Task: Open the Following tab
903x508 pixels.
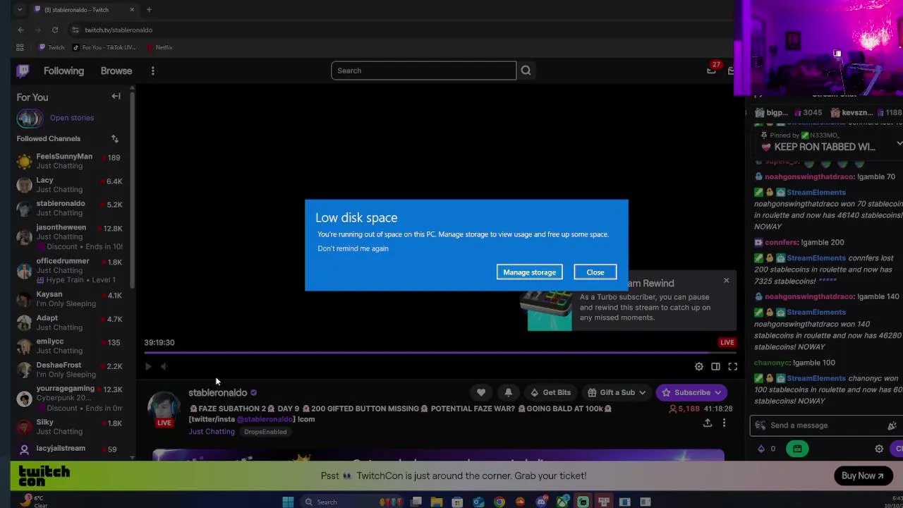Action: click(63, 71)
